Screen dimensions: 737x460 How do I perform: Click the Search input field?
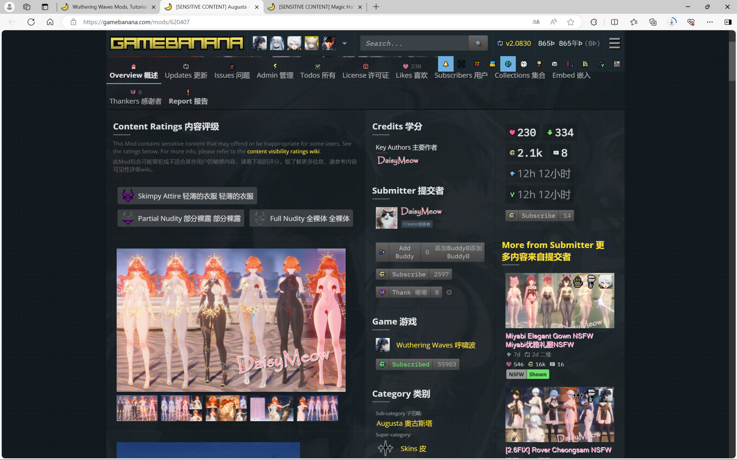(414, 43)
